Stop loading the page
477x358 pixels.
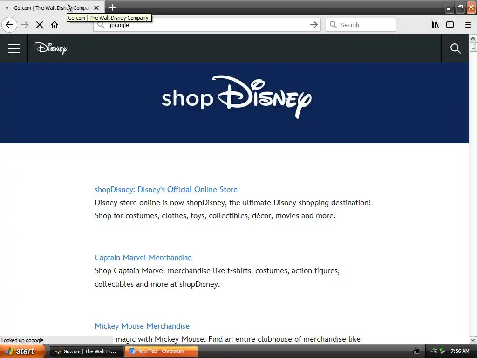pyautogui.click(x=40, y=25)
